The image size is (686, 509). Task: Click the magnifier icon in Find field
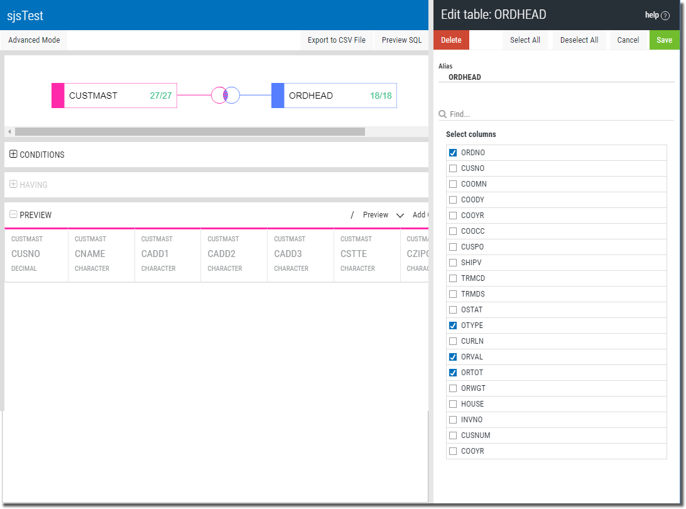443,114
